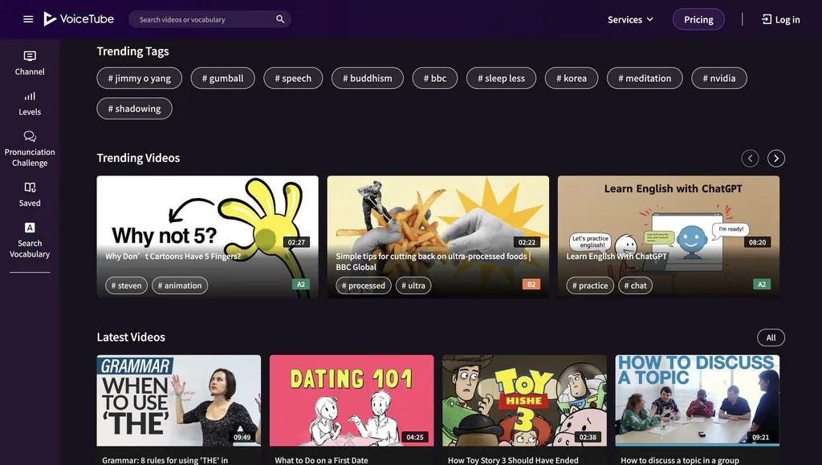The width and height of the screenshot is (822, 465).
Task: Click the animation tag on first video
Action: [181, 285]
